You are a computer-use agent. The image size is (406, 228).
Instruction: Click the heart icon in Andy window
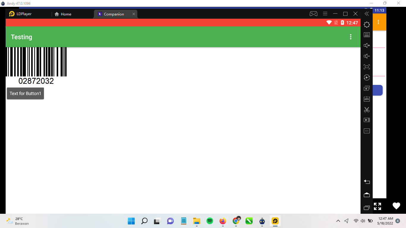(x=396, y=206)
